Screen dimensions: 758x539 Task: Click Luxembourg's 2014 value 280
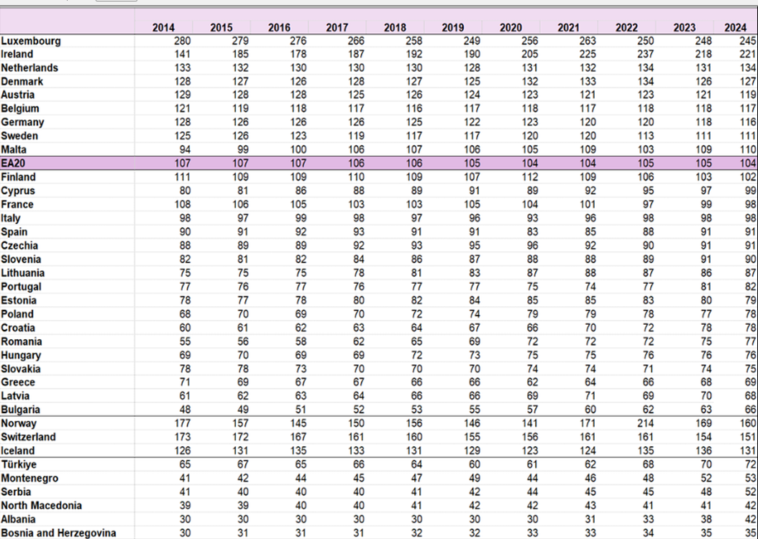click(x=182, y=41)
